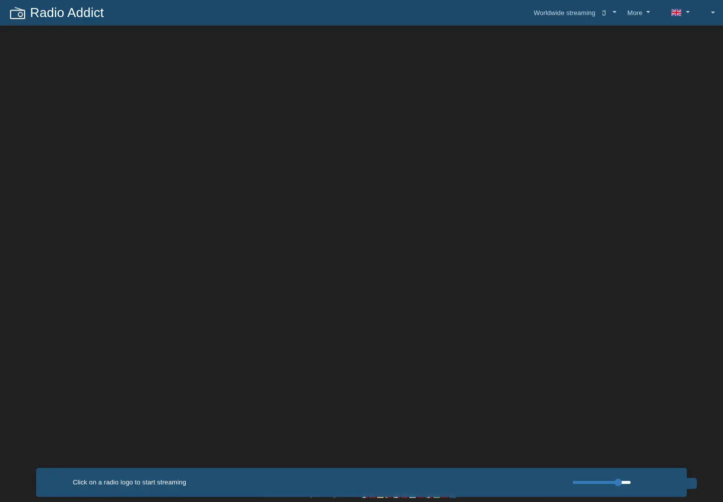Screen dimensions: 723x502
Task: Click 'Click on a radio logo to start streaming'
Action: pos(130,482)
